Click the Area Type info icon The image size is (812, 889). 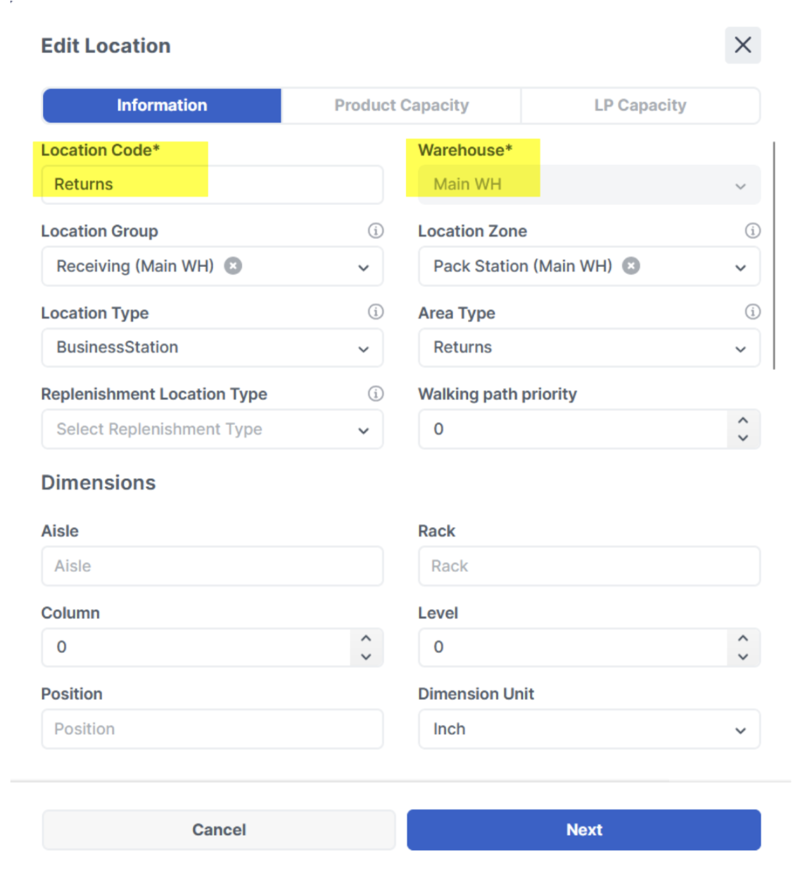tap(752, 311)
